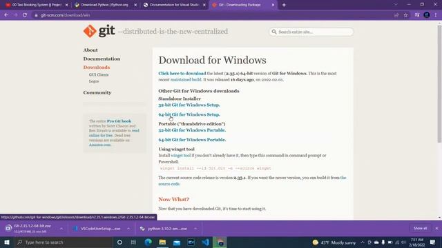
Task: Click the Git logo
Action: tap(99, 31)
